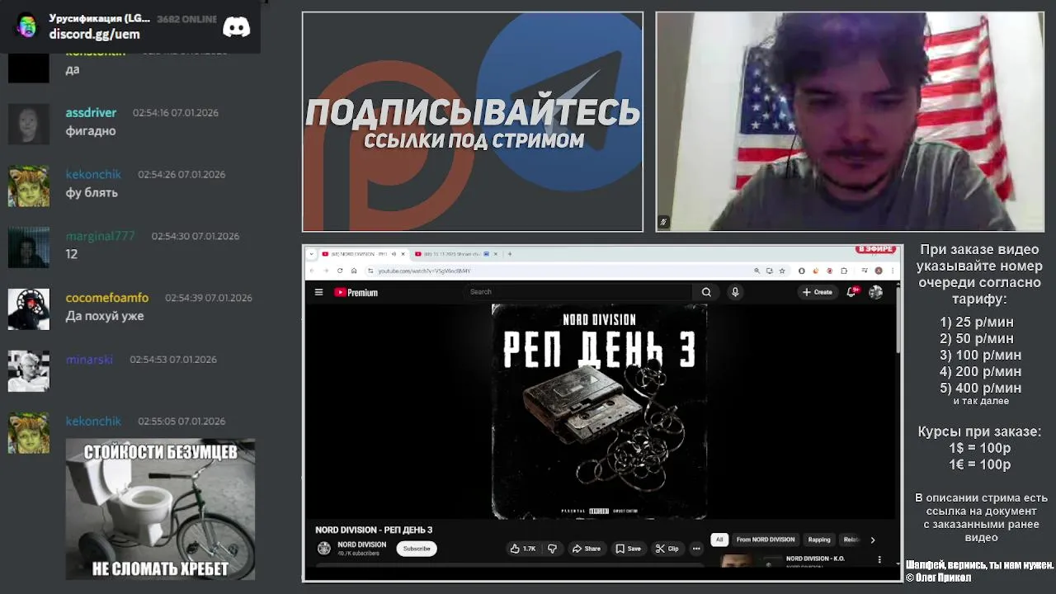Click username cocomefoamfo in chat

tap(107, 298)
